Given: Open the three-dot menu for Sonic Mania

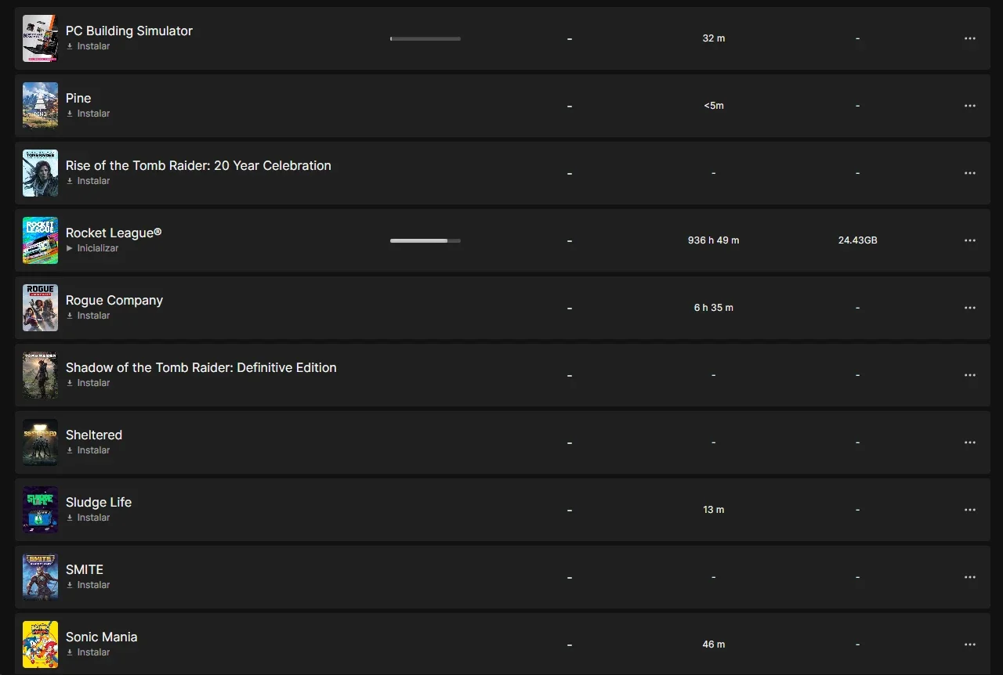Looking at the screenshot, I should pyautogui.click(x=970, y=644).
